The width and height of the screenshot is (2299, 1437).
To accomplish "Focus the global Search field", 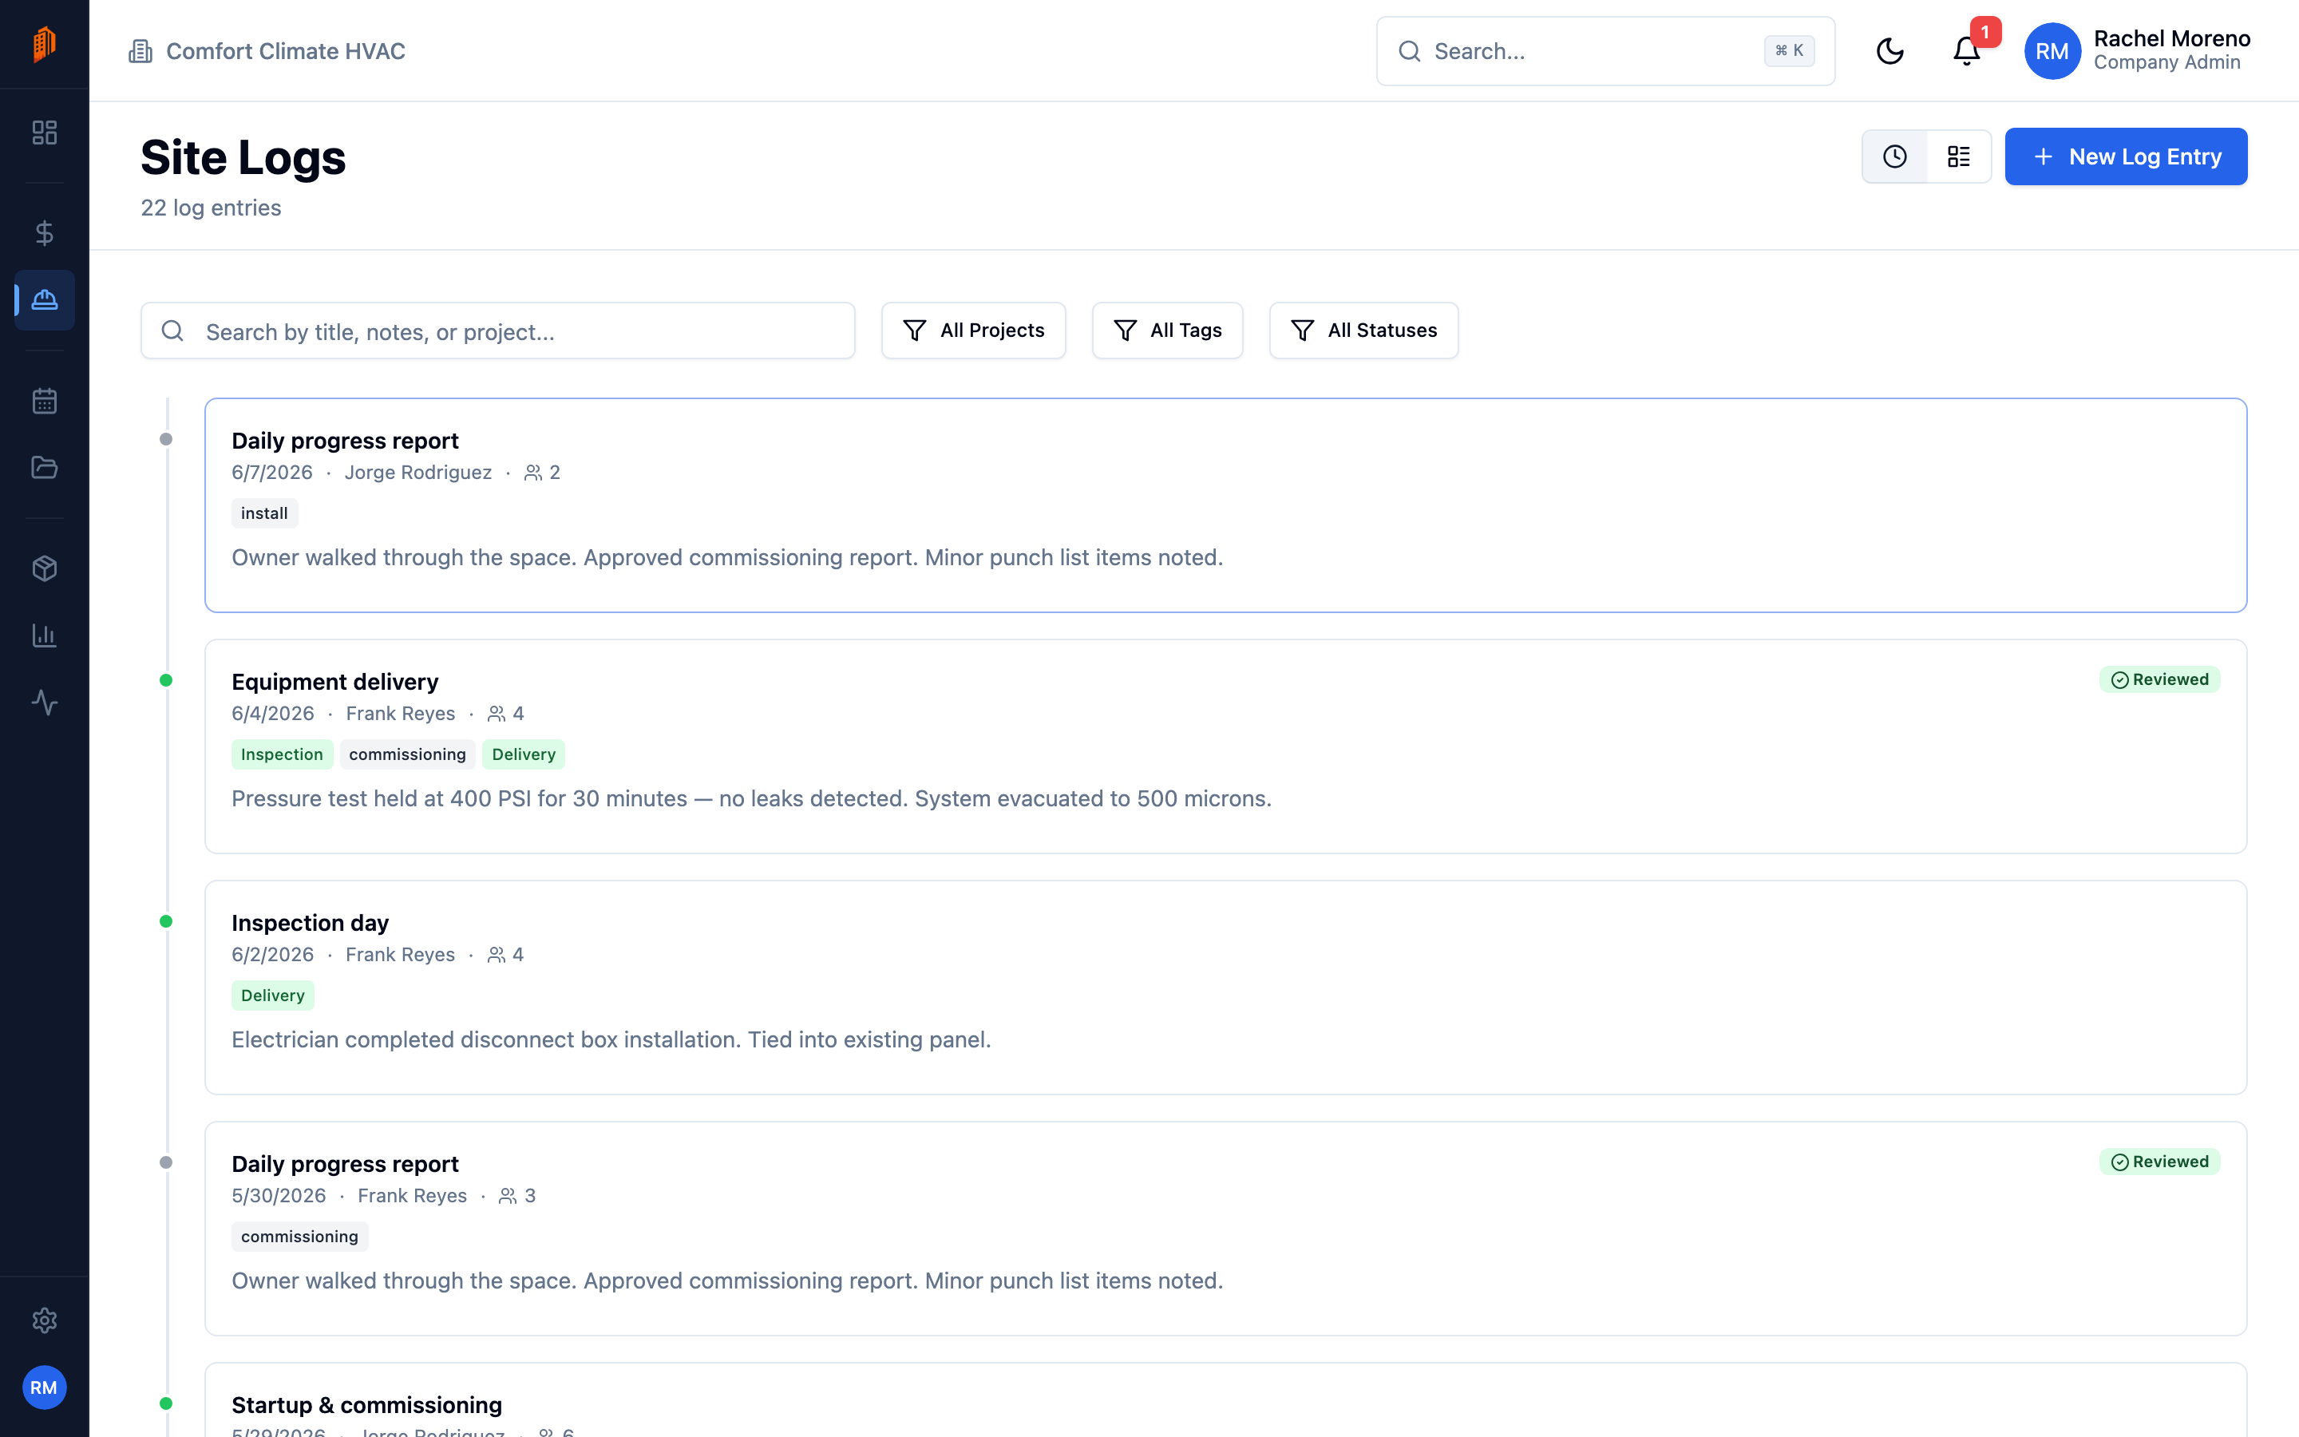I will coord(1605,51).
